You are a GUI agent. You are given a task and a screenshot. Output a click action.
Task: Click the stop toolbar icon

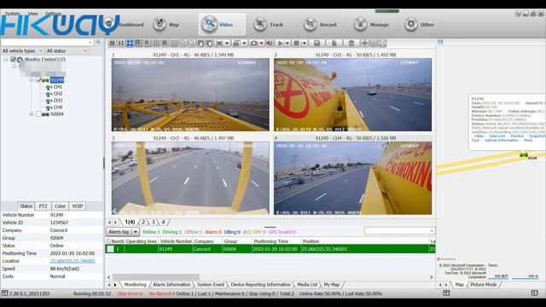(297, 43)
